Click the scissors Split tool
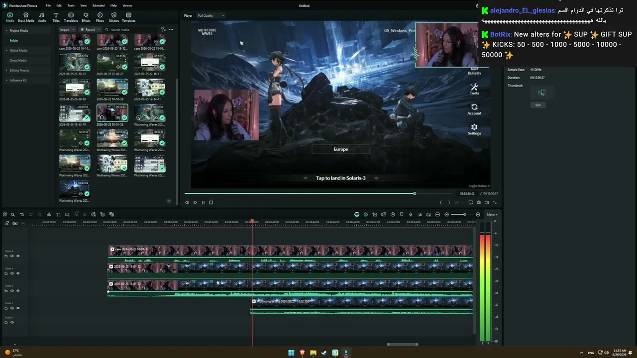The image size is (637, 358). (49, 215)
